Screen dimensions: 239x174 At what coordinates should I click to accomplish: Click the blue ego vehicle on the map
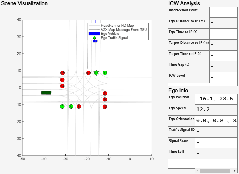[95, 41]
